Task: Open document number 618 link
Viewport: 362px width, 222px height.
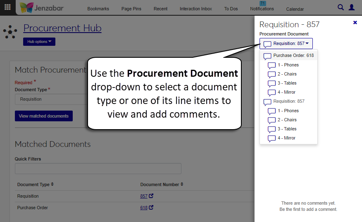Action: [x=143, y=208]
